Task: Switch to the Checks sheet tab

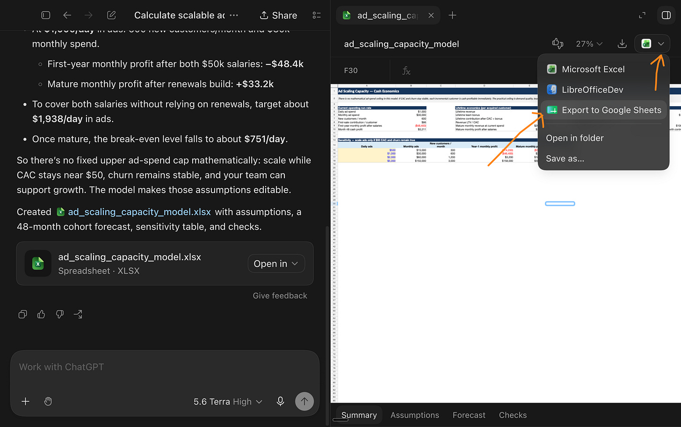Action: pos(513,415)
